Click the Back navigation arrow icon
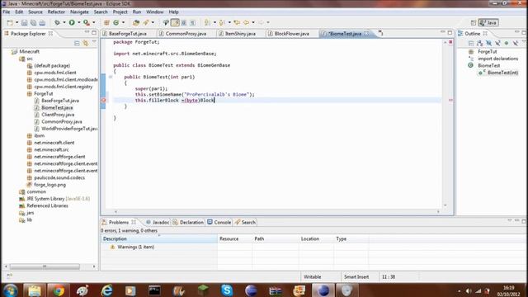The image size is (528, 297). (247, 22)
